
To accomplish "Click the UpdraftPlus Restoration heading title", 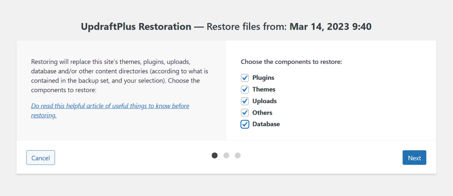I will (136, 26).
